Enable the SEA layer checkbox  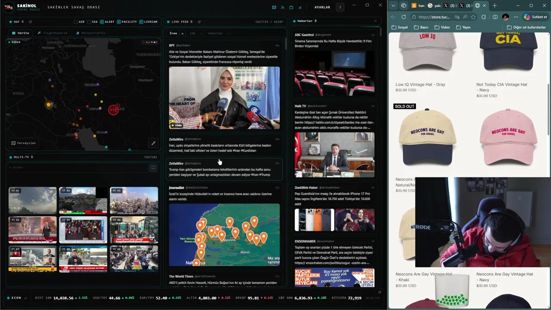click(x=89, y=22)
